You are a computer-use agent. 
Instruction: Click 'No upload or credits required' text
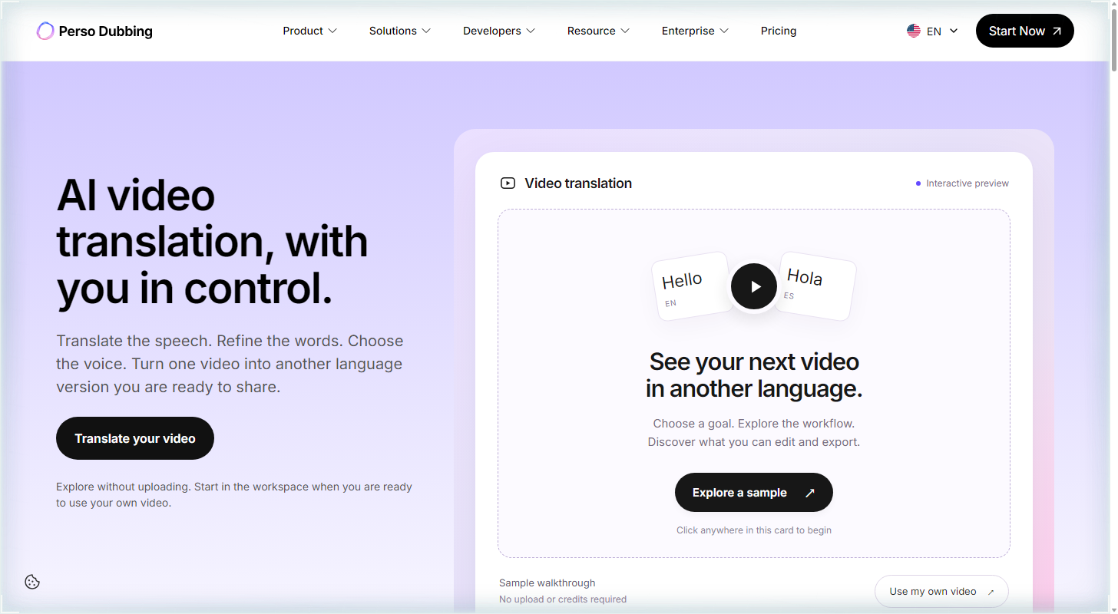click(x=563, y=599)
